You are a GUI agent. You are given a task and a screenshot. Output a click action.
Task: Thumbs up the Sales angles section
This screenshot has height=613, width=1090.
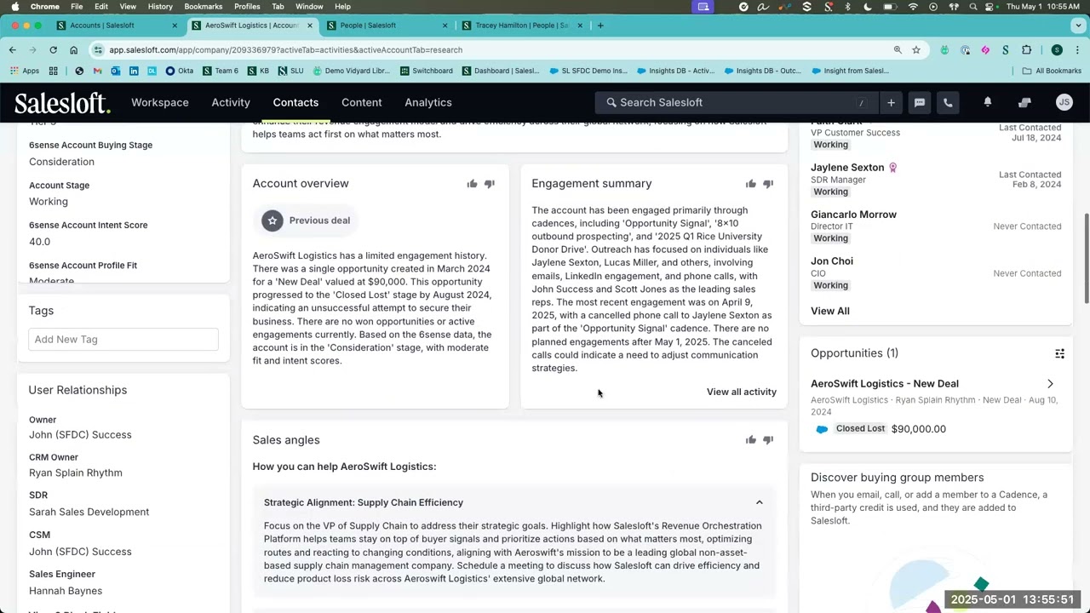coord(750,440)
